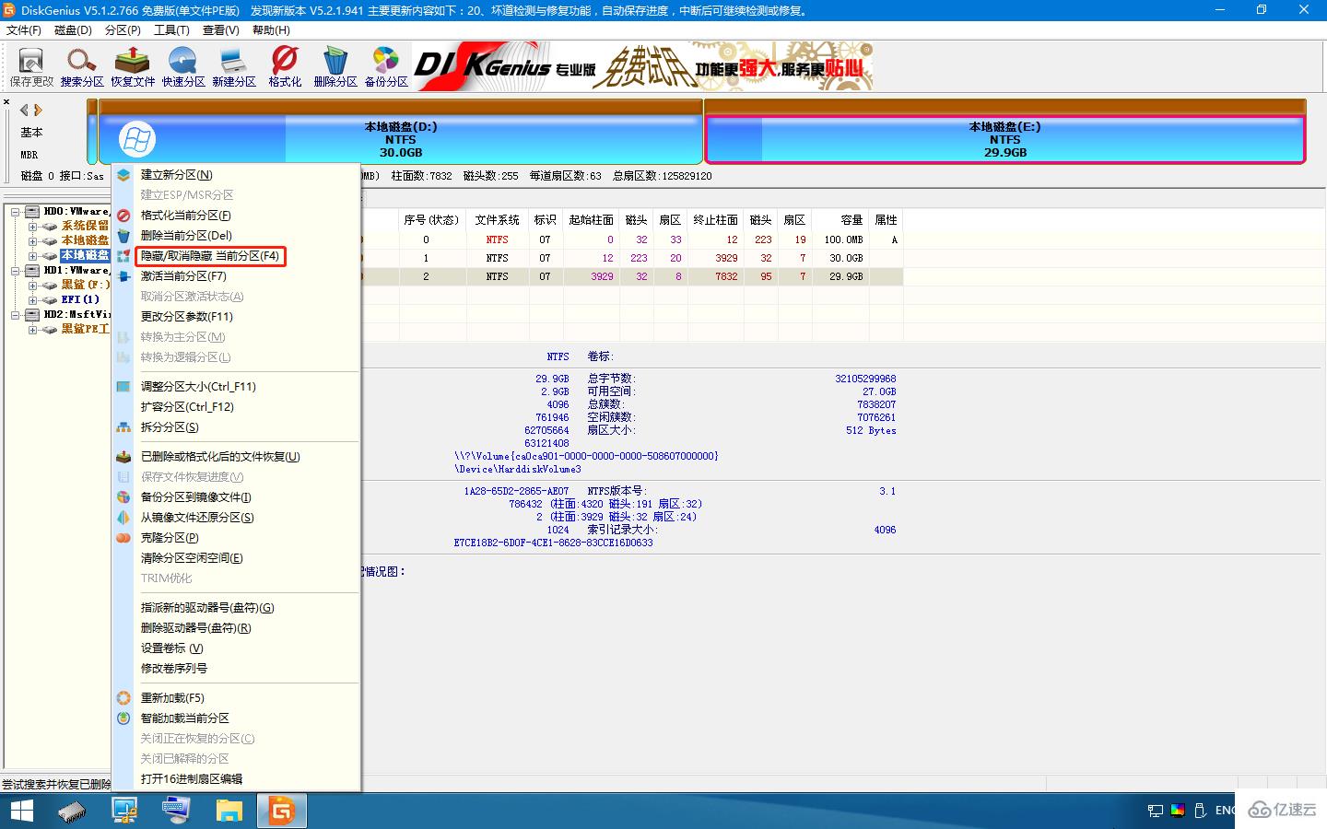Launch 快速分区 from the toolbar

183,66
